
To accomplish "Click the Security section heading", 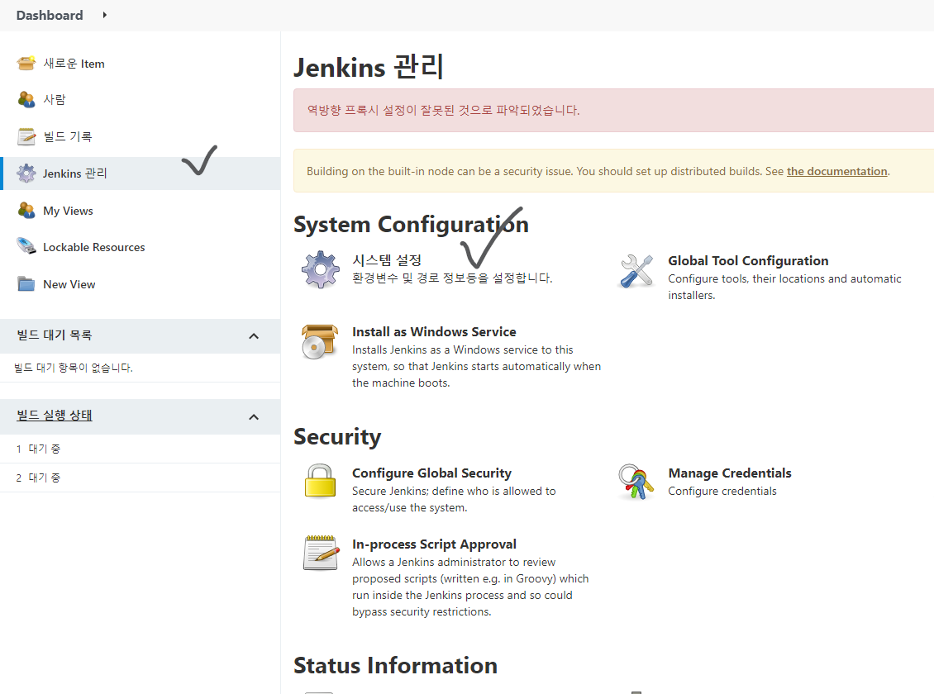I will (x=337, y=436).
